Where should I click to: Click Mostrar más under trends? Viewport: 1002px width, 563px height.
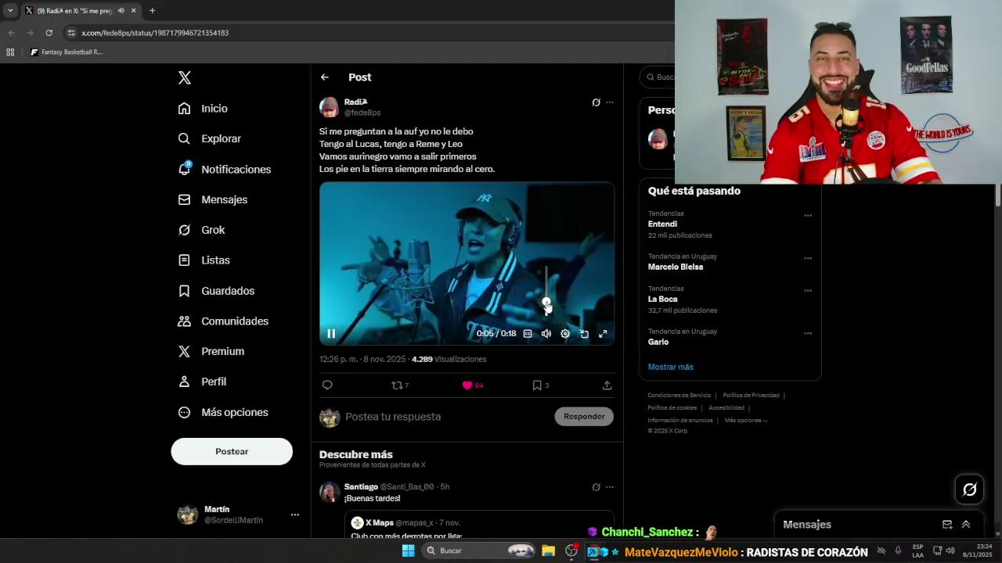[x=670, y=367]
